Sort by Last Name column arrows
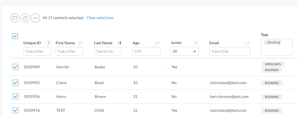Screen dimensions: 297x117 click(x=119, y=43)
